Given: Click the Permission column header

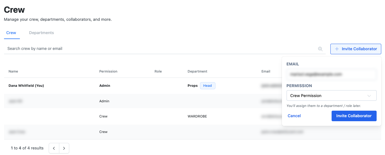Looking at the screenshot, I should click(x=108, y=71).
